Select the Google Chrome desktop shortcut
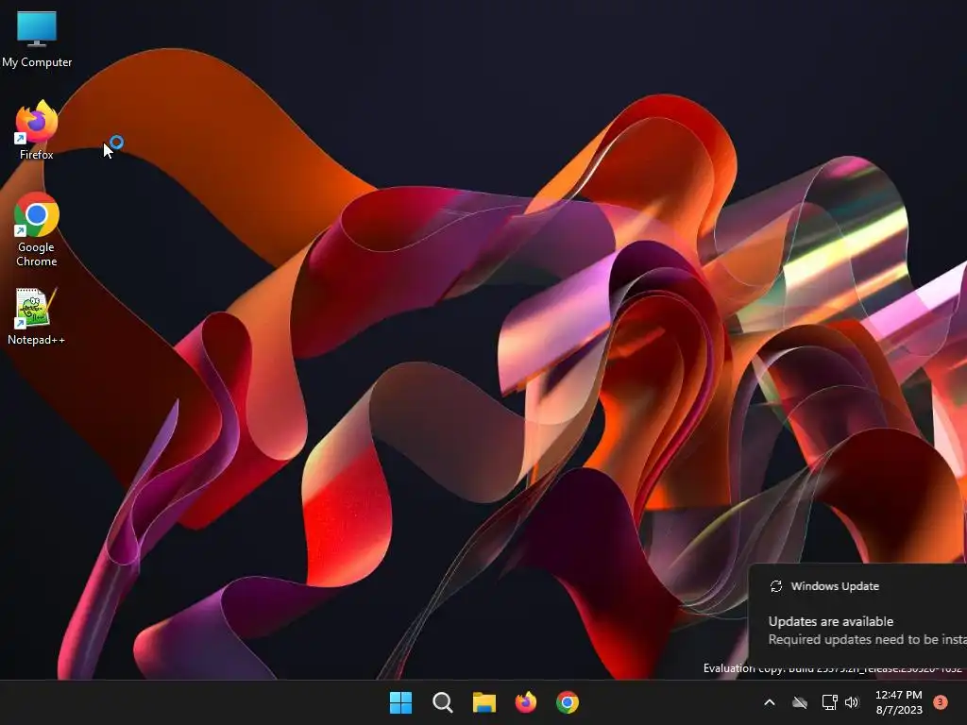 pyautogui.click(x=37, y=229)
